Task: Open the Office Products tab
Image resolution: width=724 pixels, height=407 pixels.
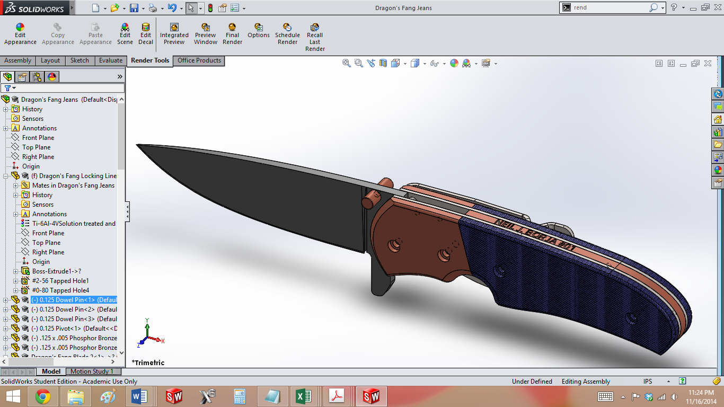Action: coord(199,61)
